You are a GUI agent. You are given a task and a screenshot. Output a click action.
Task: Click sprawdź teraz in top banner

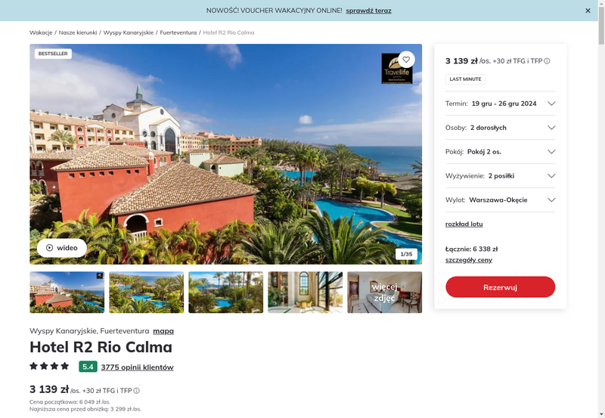368,11
